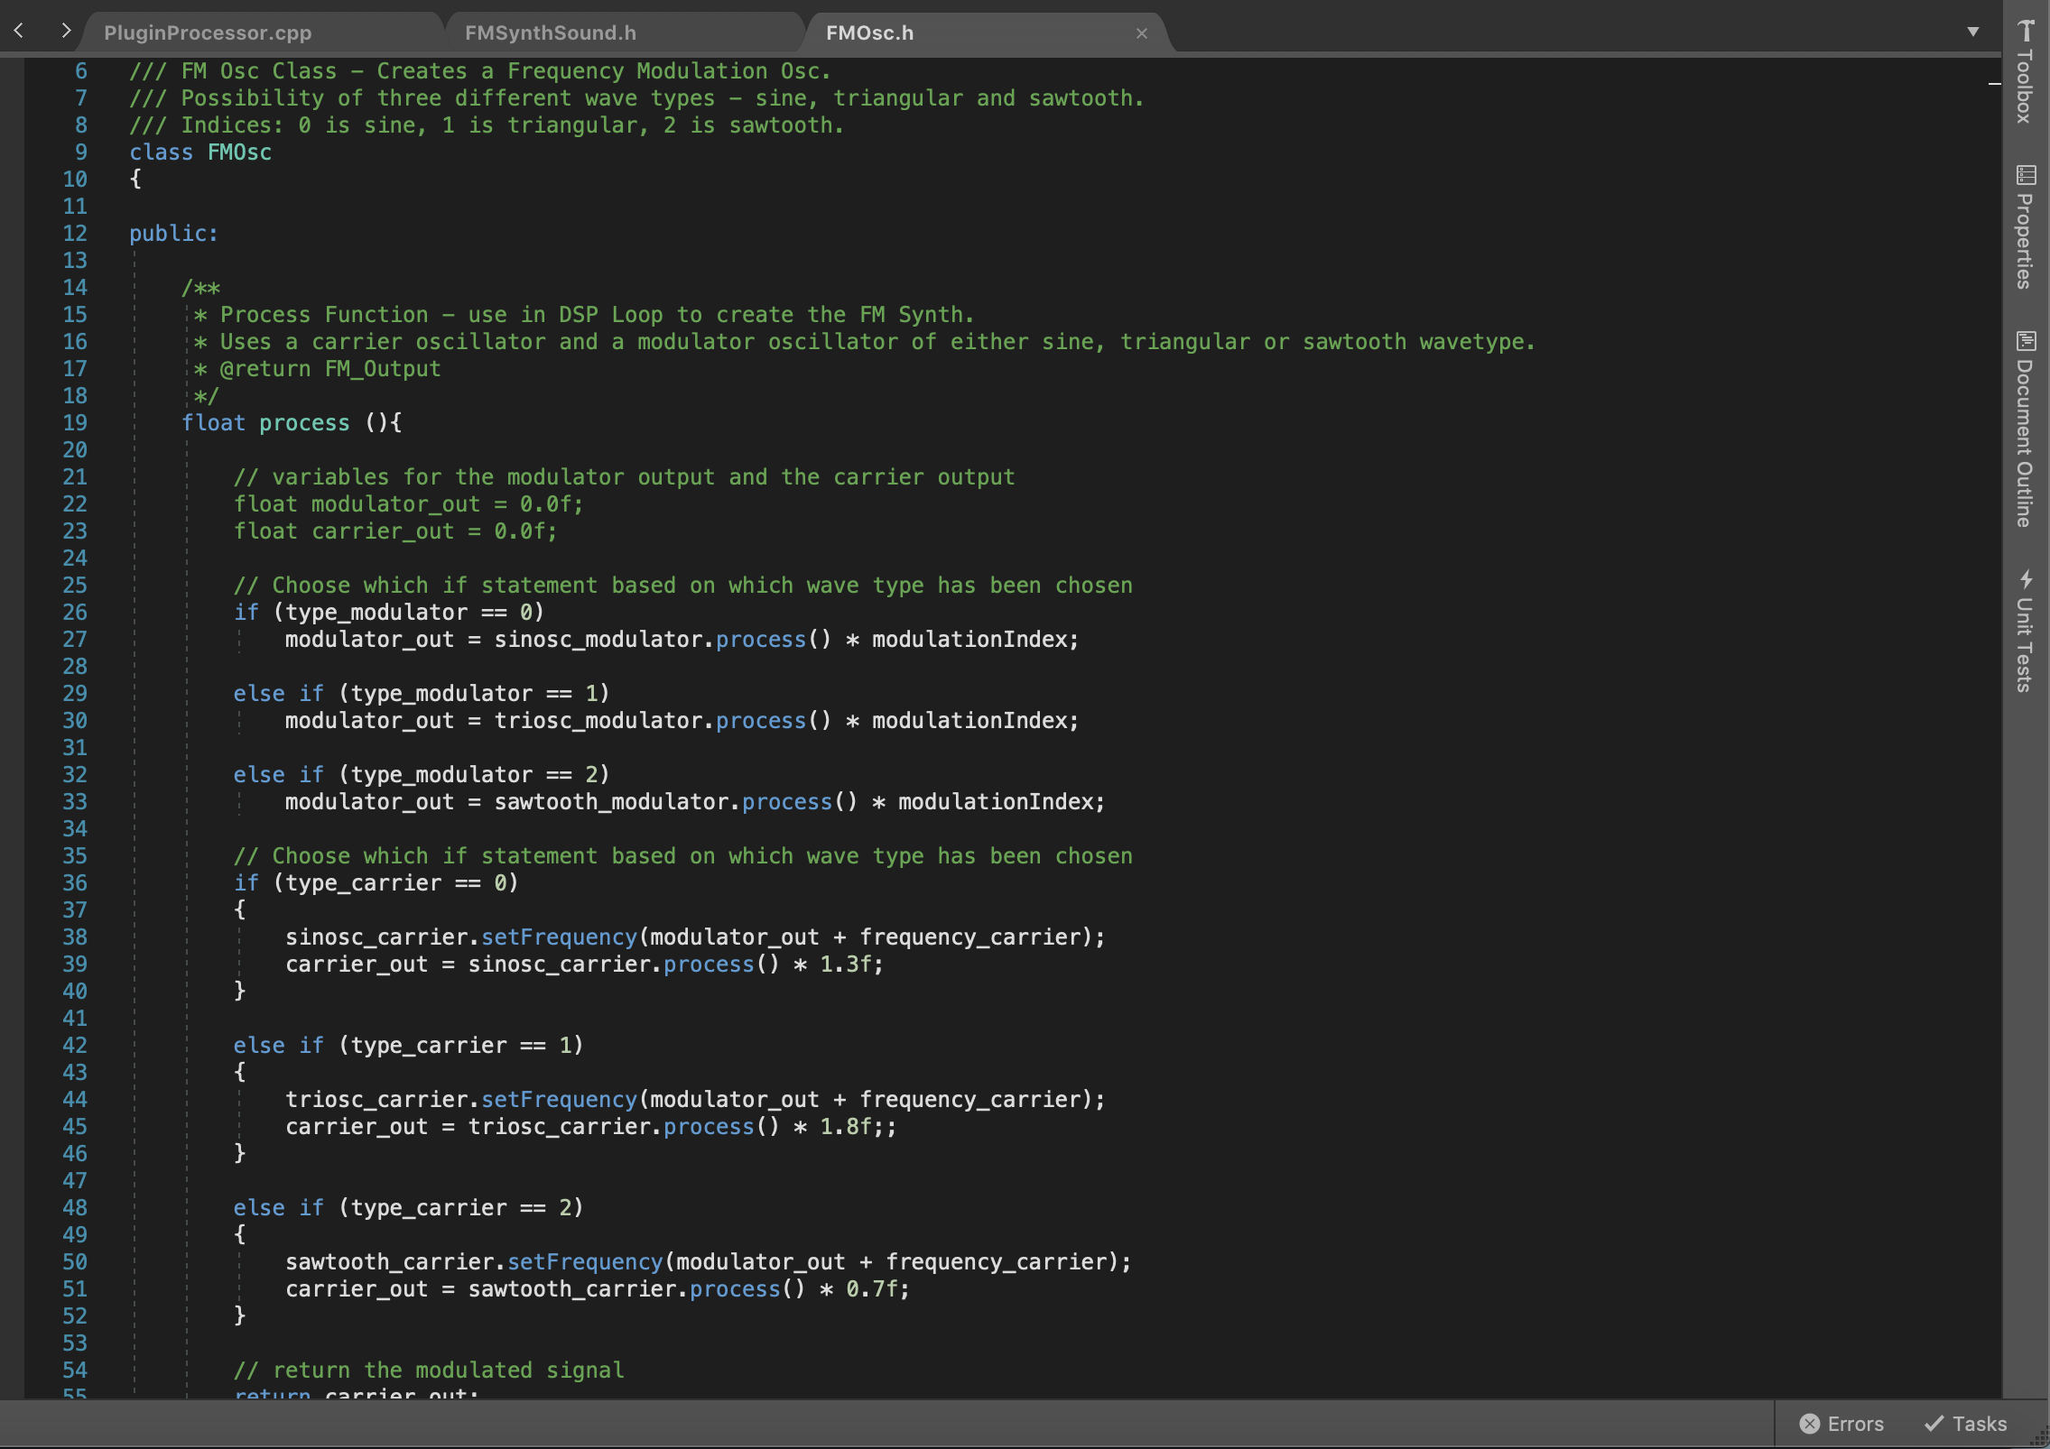The image size is (2050, 1449).
Task: Click 'else if (type_carrier == 2)' line
Action: coord(409,1207)
